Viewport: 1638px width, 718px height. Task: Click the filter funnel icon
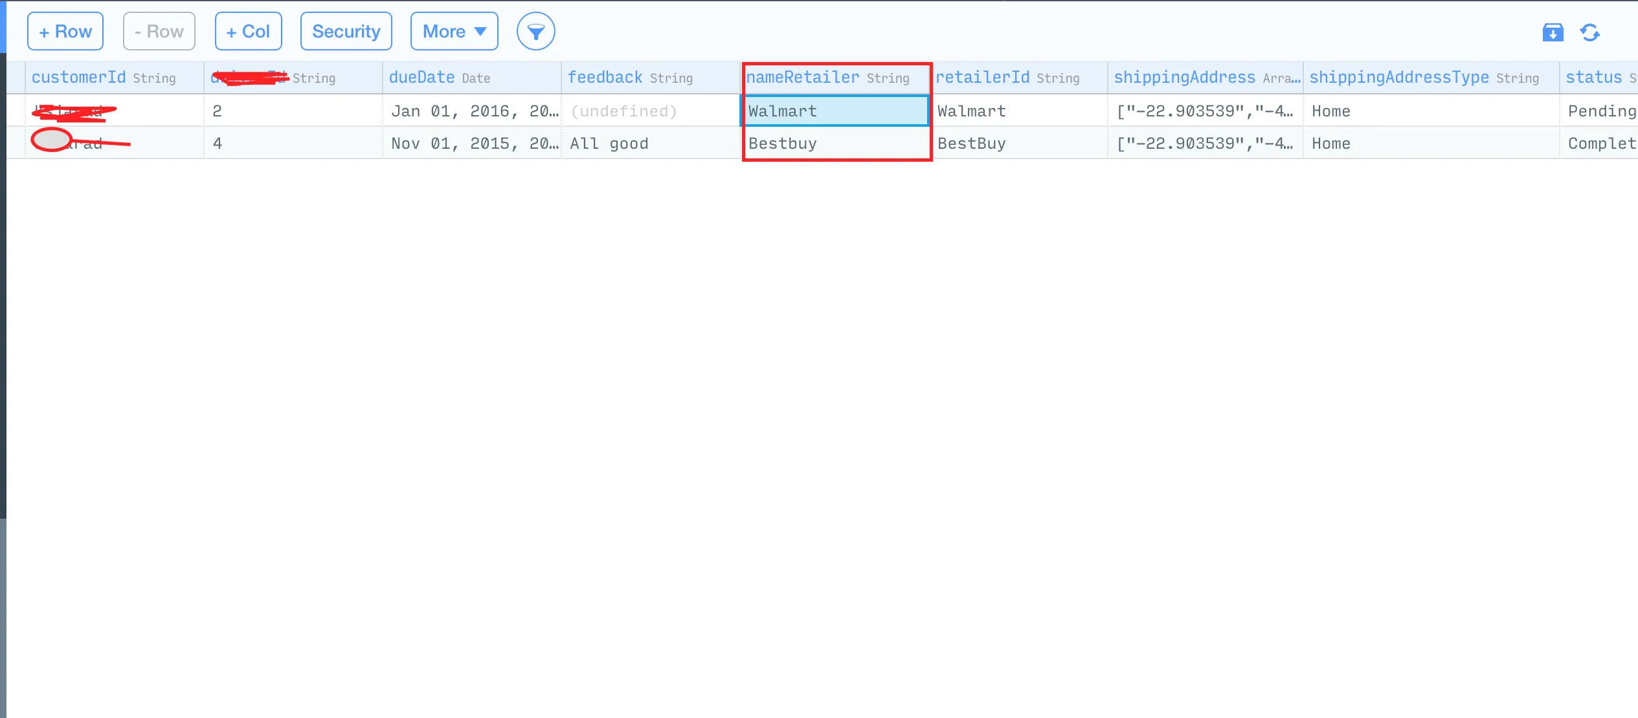click(x=535, y=31)
